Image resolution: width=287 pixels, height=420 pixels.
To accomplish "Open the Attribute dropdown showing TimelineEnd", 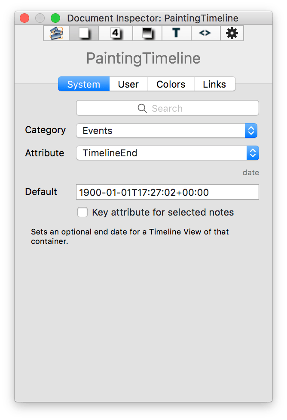I will tap(168, 153).
